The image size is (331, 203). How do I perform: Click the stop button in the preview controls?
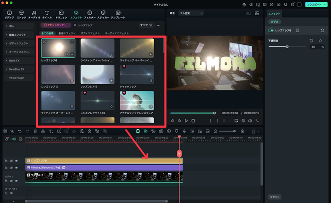193,121
